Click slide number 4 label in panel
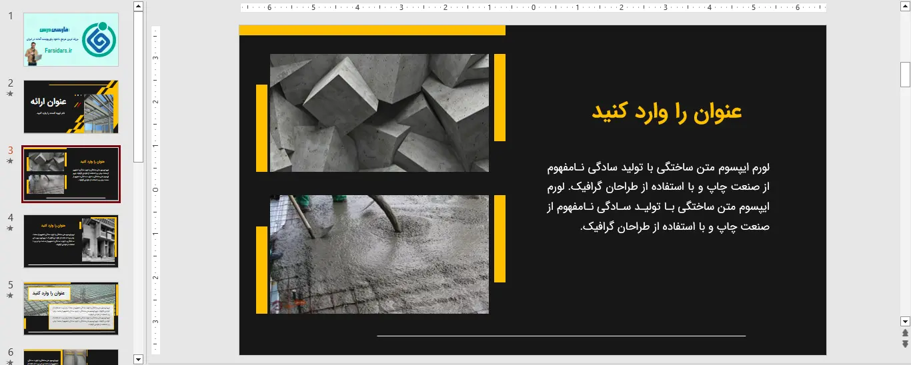The height and width of the screenshot is (365, 911). click(x=11, y=217)
